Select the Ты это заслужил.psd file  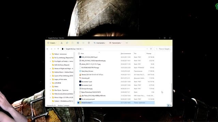tap(88, 99)
